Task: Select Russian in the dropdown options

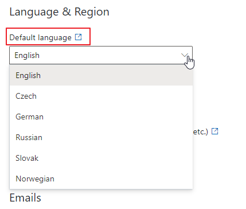Action: (x=101, y=137)
